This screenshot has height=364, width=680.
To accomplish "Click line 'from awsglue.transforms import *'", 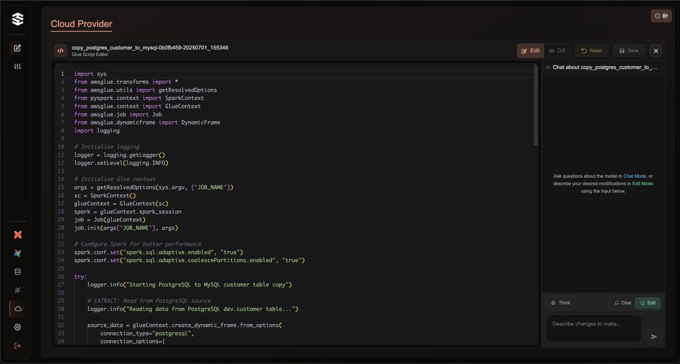I will coord(126,82).
